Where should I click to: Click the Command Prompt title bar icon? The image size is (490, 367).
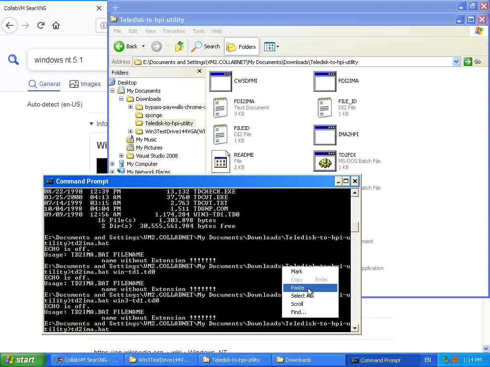point(49,181)
